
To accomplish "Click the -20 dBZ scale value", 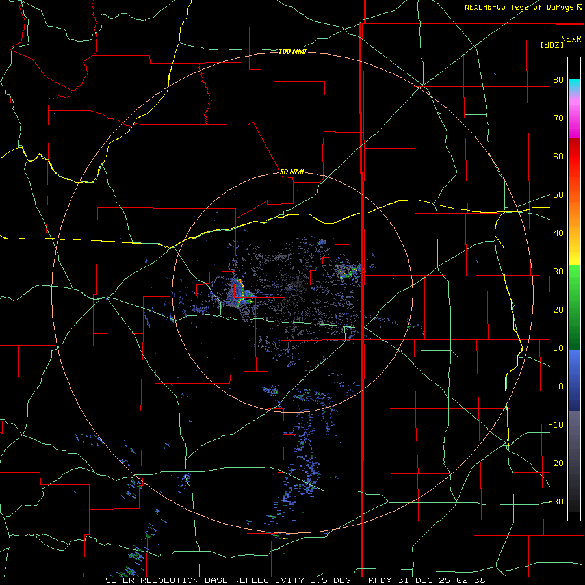I will coord(556,463).
